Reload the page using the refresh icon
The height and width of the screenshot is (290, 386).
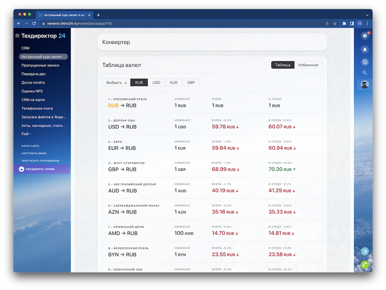[34, 24]
